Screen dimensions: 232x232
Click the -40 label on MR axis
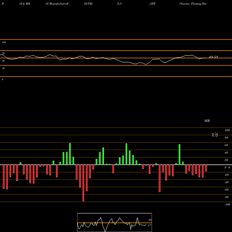(226, 182)
